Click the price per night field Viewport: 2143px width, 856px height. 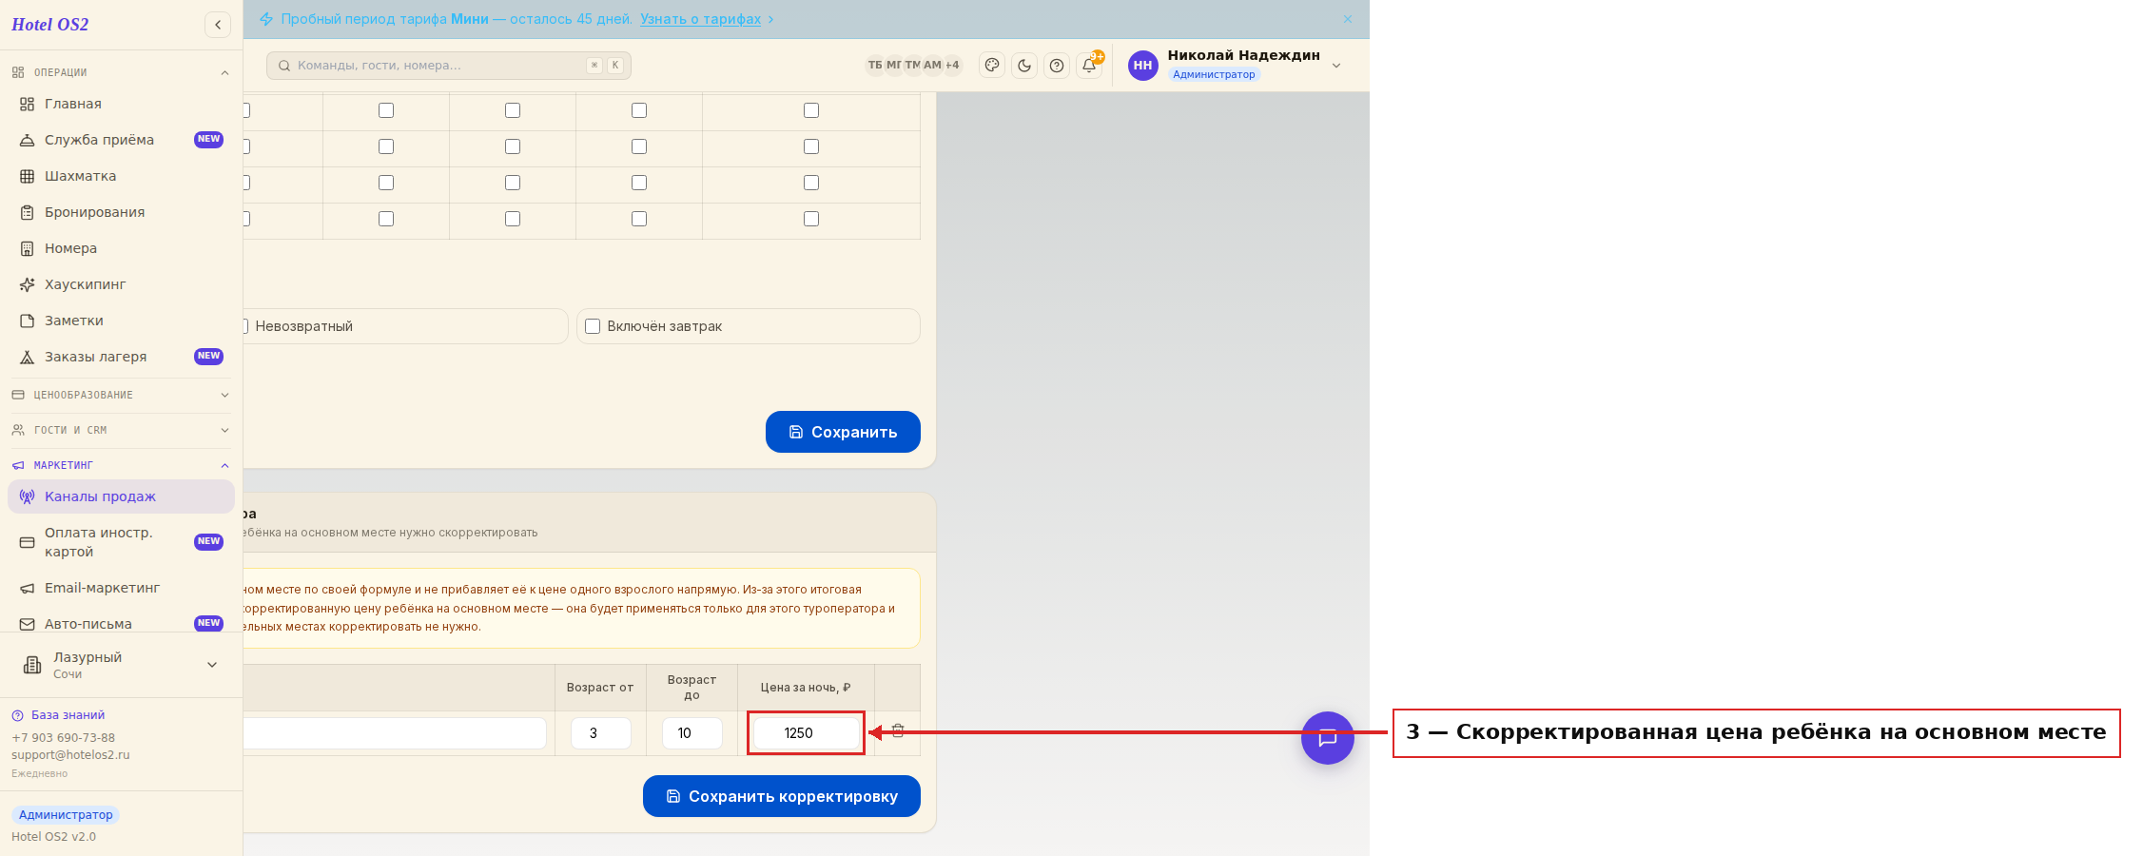point(806,733)
